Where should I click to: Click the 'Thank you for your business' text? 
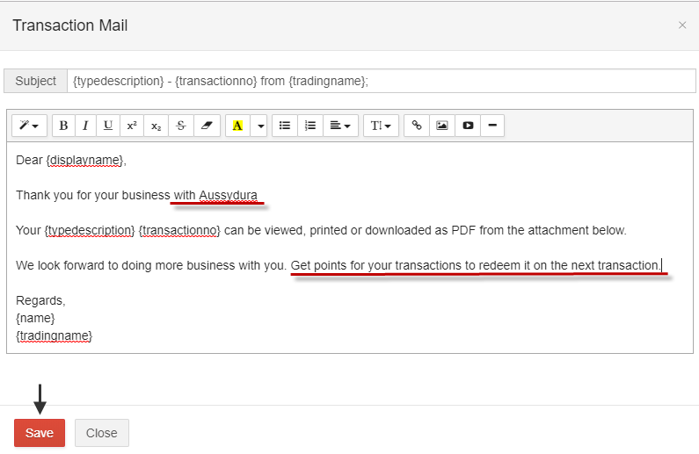coord(92,196)
